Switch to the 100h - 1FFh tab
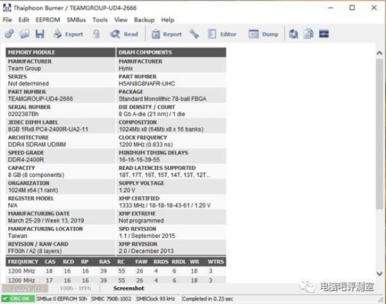Image resolution: width=386 pixels, height=304 pixels. pyautogui.click(x=75, y=288)
